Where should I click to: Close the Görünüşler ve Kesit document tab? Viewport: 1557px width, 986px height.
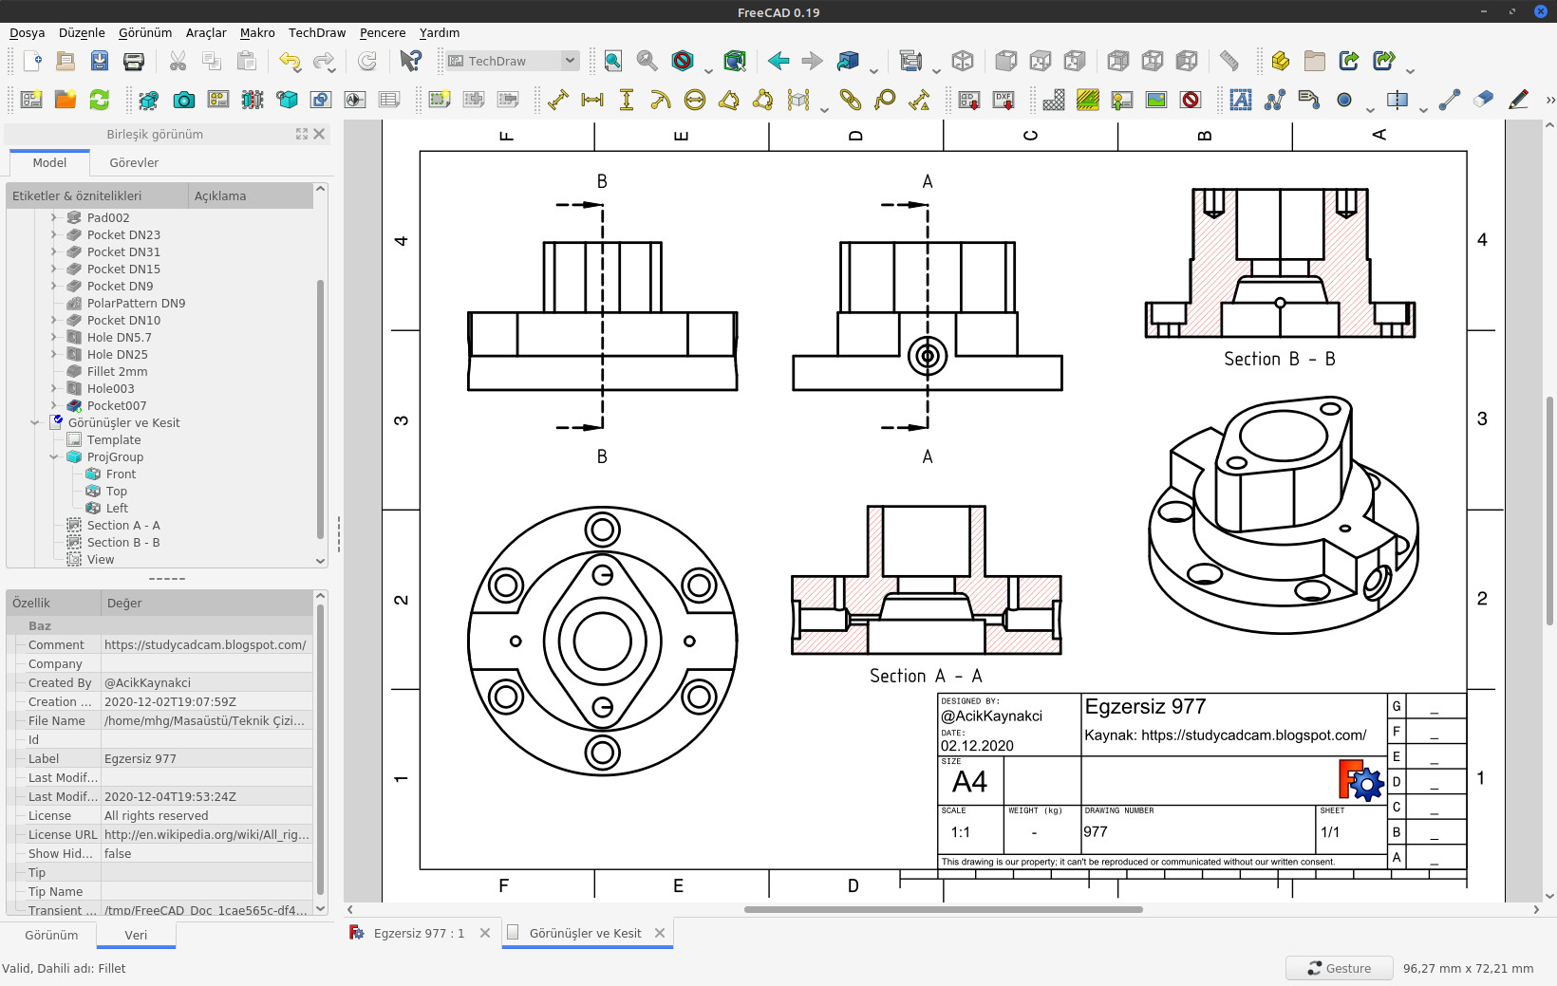[660, 933]
